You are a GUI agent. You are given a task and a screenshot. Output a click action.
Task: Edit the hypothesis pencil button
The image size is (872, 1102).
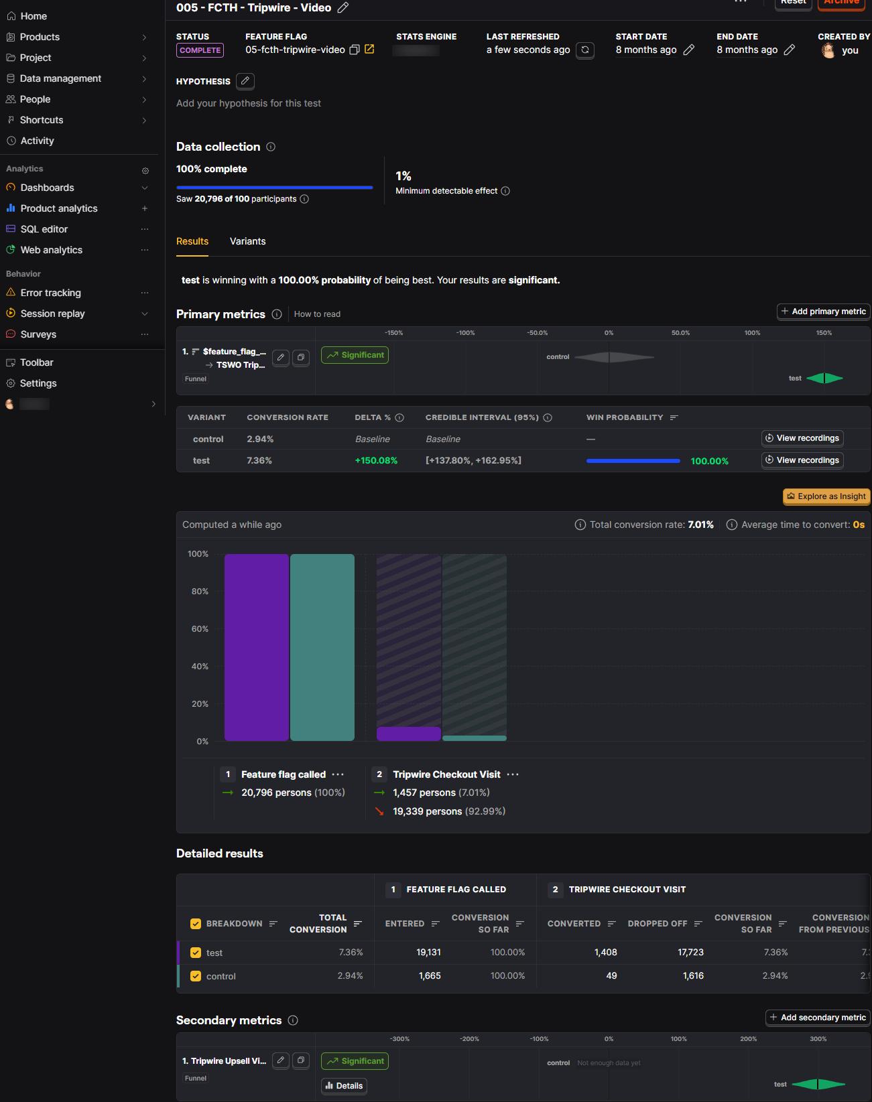(245, 81)
